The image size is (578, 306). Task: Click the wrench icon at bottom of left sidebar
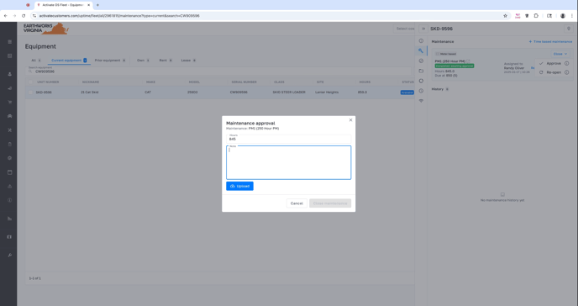pyautogui.click(x=9, y=255)
